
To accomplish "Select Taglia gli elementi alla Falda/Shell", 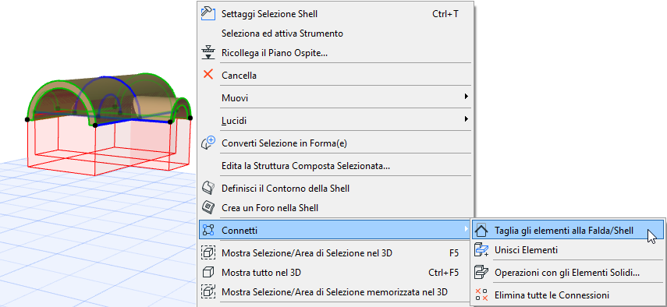I will click(567, 231).
